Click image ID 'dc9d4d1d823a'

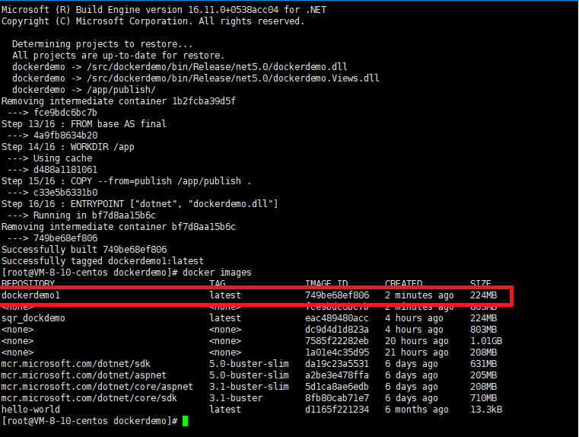tap(337, 330)
